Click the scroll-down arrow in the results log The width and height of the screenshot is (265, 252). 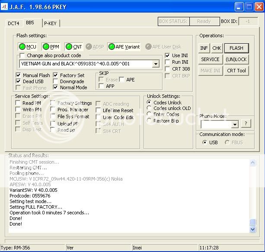pyautogui.click(x=252, y=229)
